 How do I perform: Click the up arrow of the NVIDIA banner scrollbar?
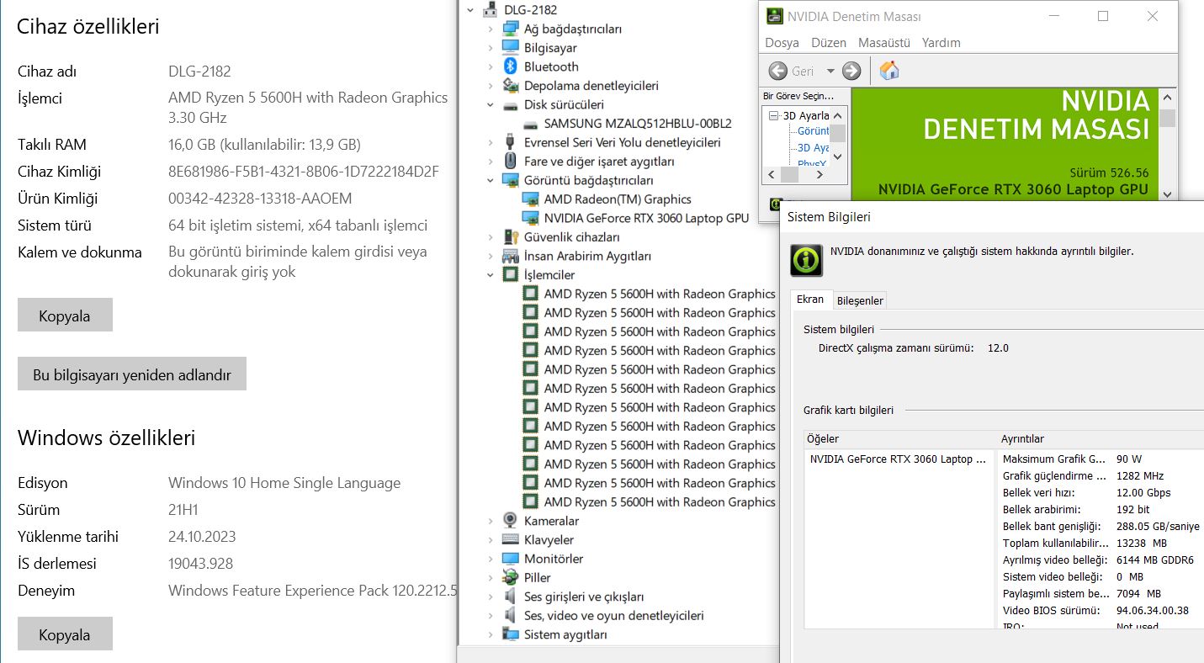coord(1167,96)
